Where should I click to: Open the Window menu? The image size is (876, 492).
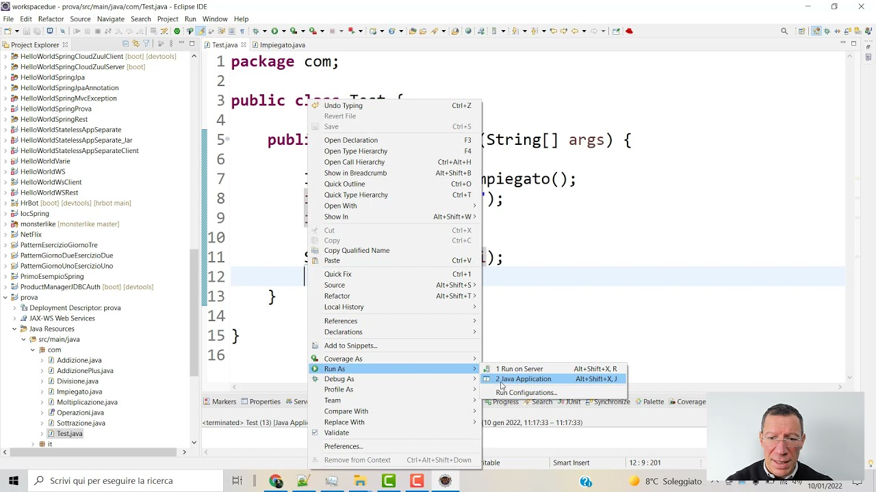[215, 18]
